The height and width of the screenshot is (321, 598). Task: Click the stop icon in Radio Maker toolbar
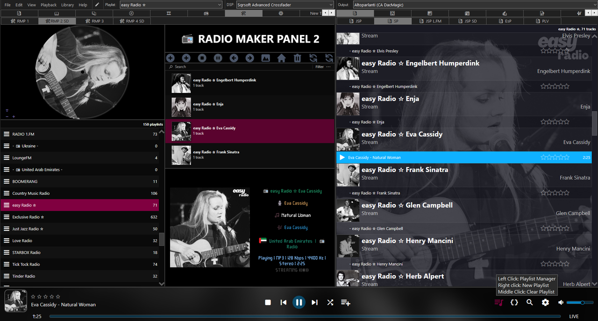tap(202, 58)
